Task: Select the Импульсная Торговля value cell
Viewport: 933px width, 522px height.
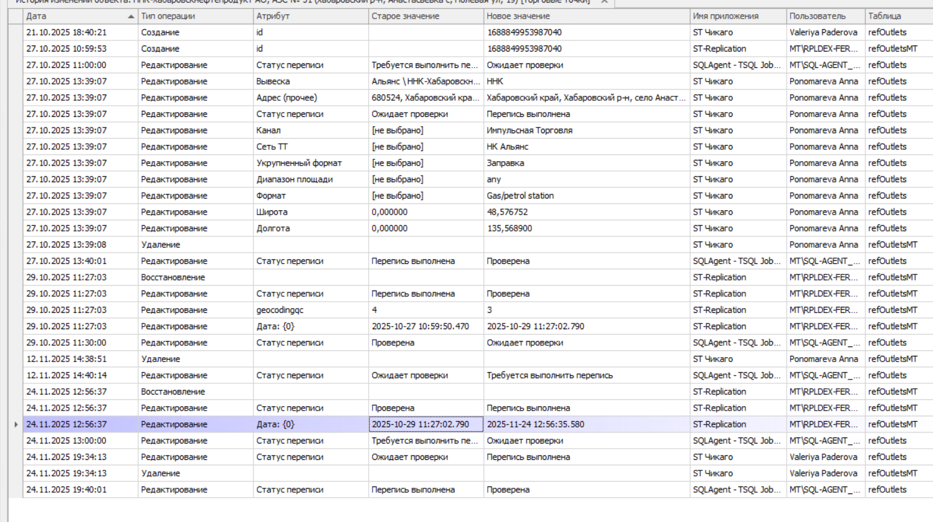Action: click(587, 130)
